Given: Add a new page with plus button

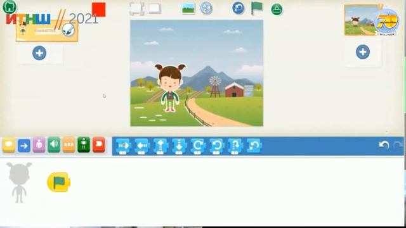Looking at the screenshot, I should (362, 52).
